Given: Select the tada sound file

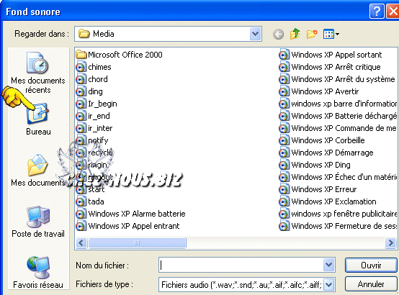Looking at the screenshot, I should tap(90, 201).
